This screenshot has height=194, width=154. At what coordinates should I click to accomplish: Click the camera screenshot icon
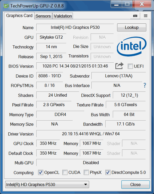(x=135, y=16)
